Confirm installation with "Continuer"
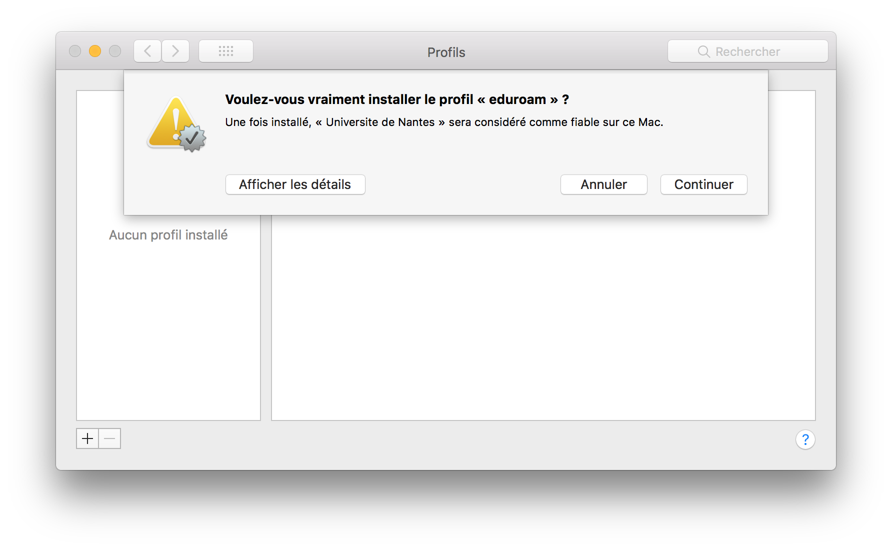The image size is (892, 550). pyautogui.click(x=703, y=184)
